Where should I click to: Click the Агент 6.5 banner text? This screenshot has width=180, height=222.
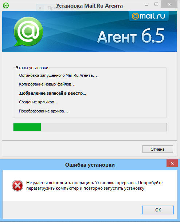click(x=131, y=36)
